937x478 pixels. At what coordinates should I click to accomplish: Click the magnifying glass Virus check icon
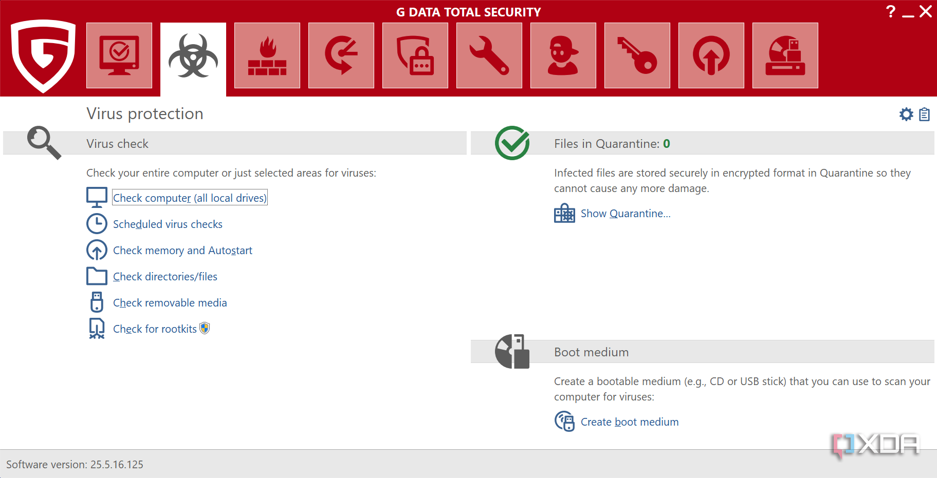pos(44,143)
